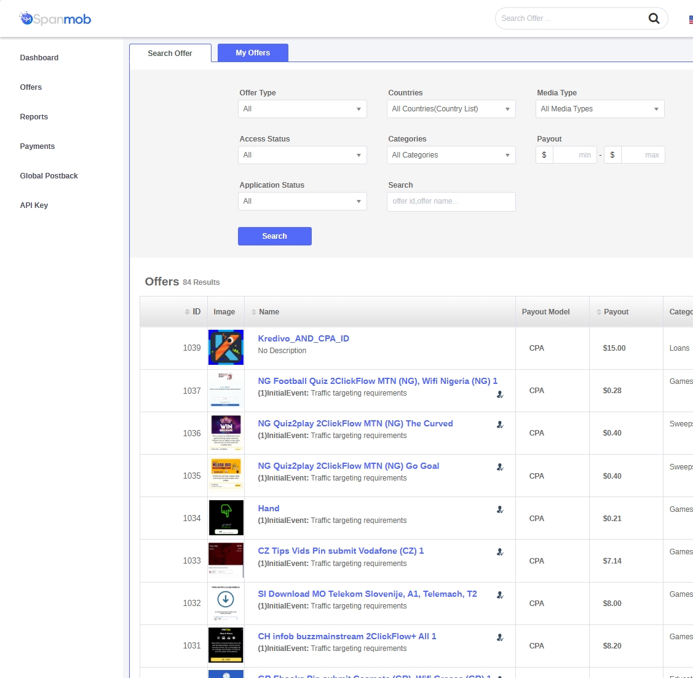Expand the Access Status dropdown
Viewport: 693px width, 678px height.
[303, 155]
